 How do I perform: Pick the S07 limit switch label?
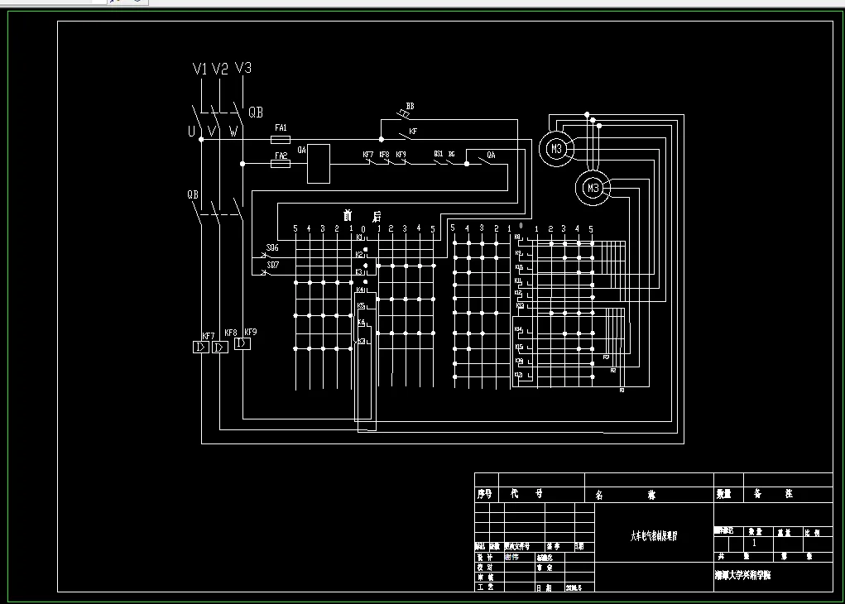click(x=273, y=265)
